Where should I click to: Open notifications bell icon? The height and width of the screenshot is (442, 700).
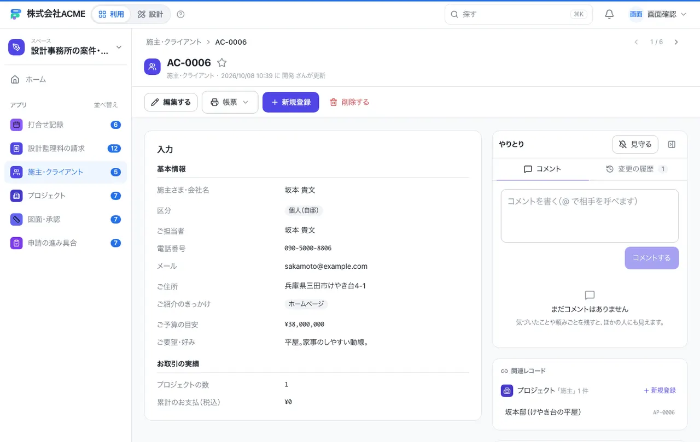609,14
